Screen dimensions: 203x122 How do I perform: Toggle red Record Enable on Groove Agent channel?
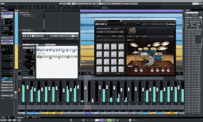(x=89, y=109)
